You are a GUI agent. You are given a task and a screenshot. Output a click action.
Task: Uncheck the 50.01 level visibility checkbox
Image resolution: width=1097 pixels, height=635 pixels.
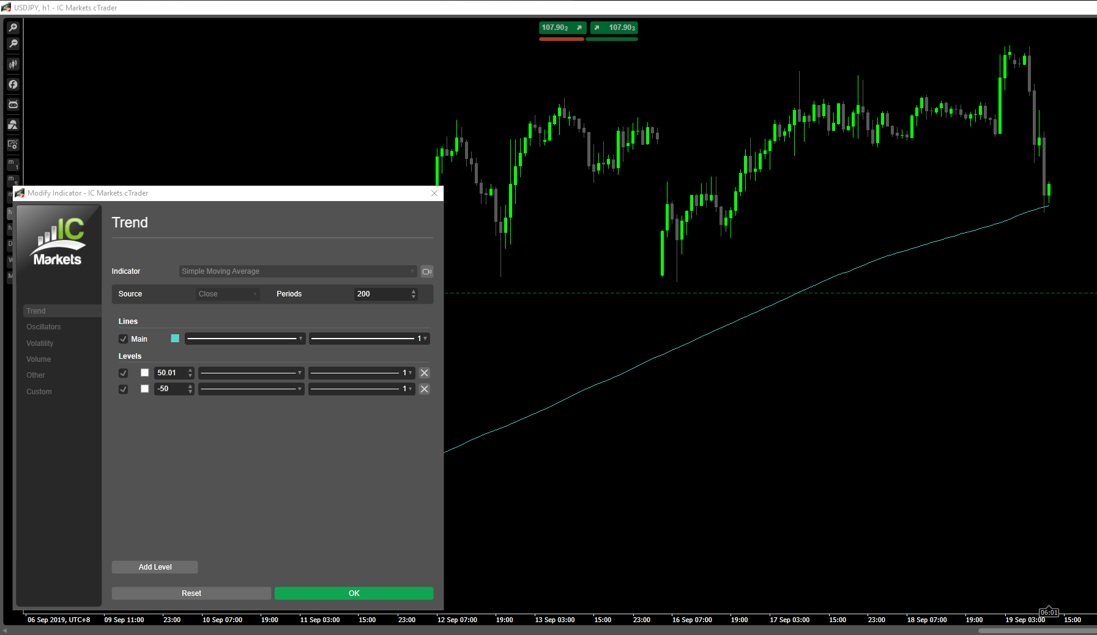[123, 372]
